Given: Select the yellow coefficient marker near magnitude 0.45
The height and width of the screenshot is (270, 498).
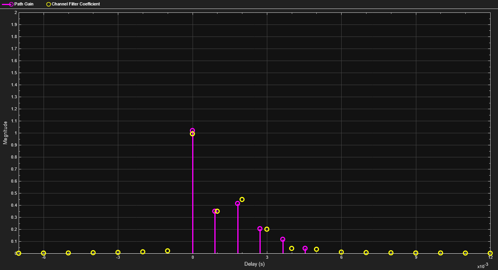Looking at the screenshot, I should click(x=242, y=200).
